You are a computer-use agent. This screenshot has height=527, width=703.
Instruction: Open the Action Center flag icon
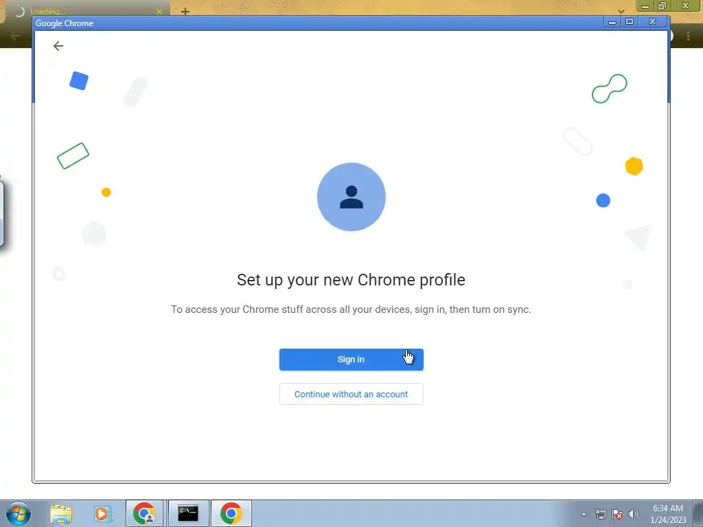click(x=617, y=514)
